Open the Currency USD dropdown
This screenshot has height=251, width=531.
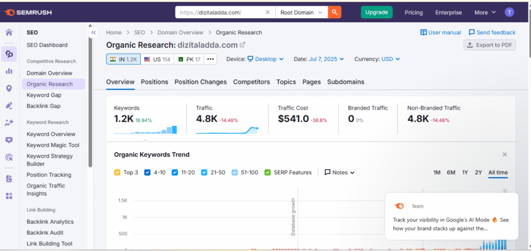[390, 59]
